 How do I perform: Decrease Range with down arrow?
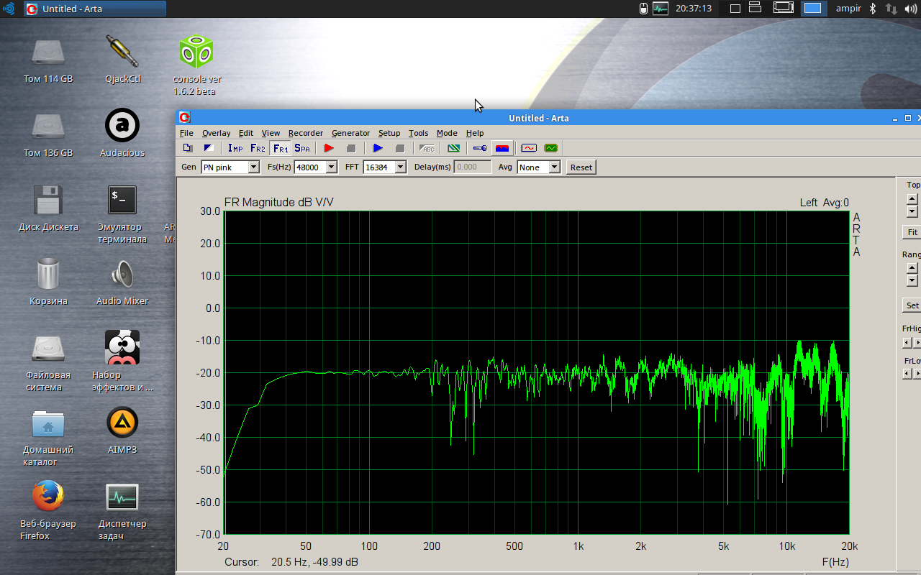[x=912, y=280]
